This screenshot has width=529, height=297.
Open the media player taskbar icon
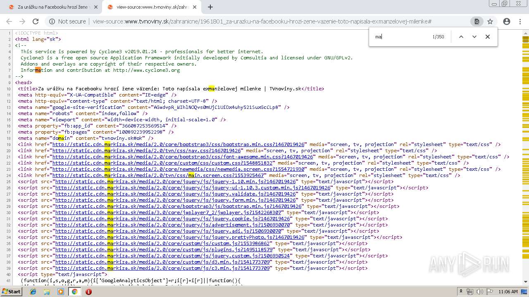(61, 292)
